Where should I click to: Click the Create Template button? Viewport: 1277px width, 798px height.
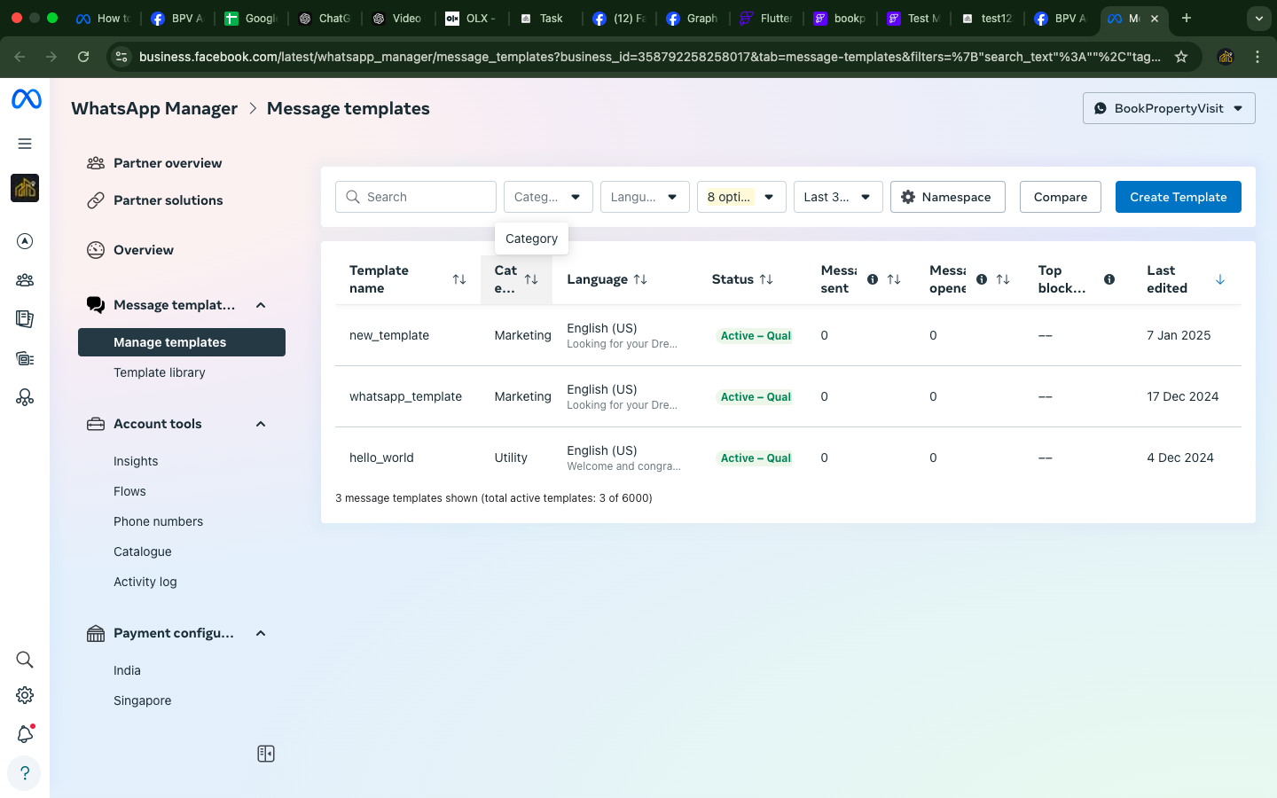click(1179, 197)
